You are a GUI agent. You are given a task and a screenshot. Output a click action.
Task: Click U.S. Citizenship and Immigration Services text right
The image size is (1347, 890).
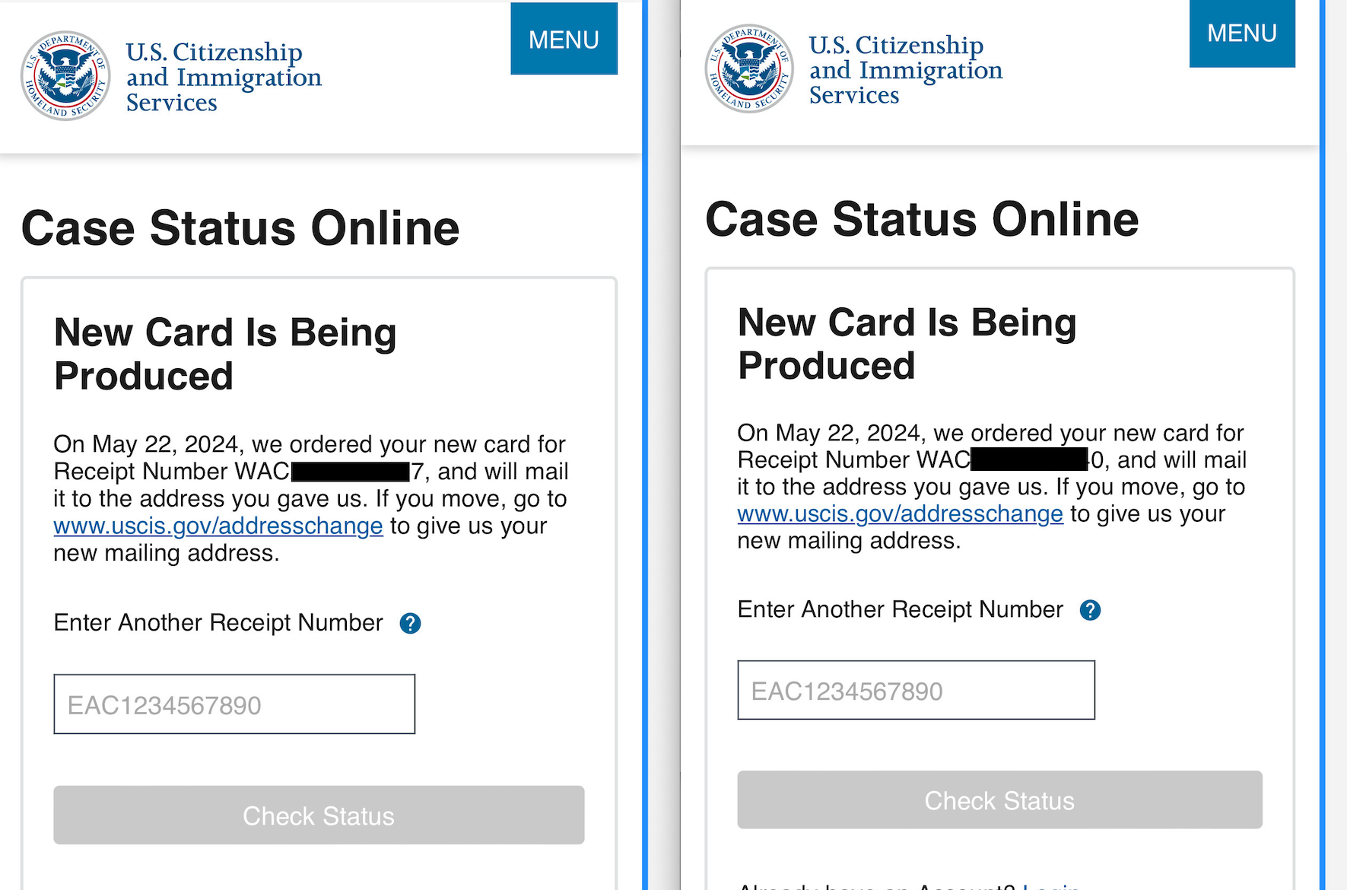pos(906,70)
